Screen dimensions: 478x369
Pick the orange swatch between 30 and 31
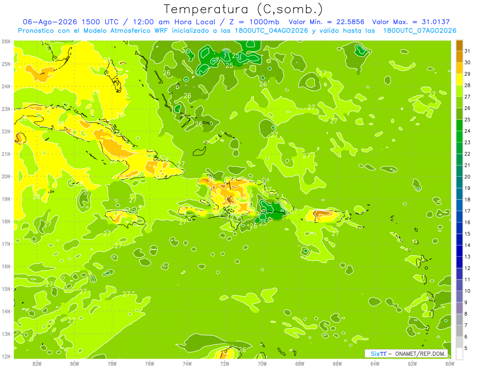pos(459,57)
